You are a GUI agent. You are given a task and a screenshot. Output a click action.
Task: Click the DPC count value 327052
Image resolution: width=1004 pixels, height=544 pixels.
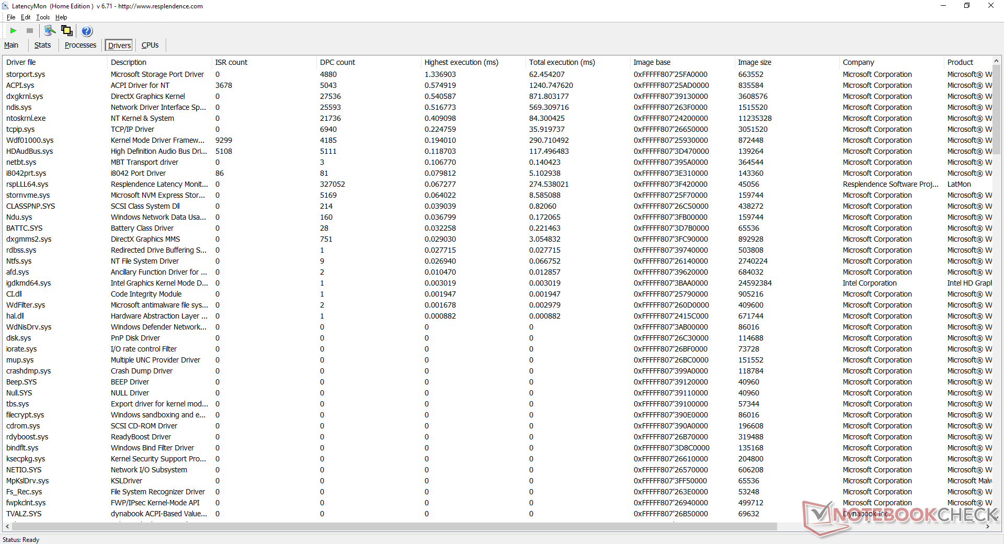[333, 184]
